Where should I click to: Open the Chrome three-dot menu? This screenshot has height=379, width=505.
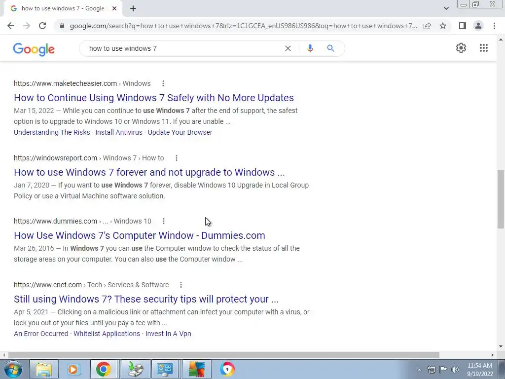coord(494,26)
